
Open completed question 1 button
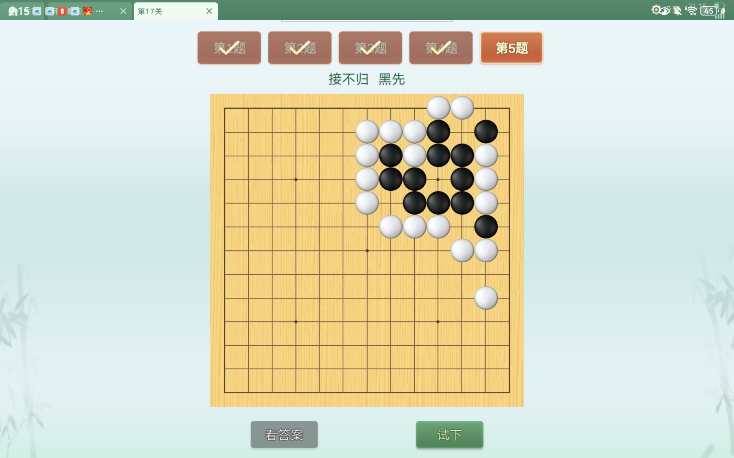coord(229,48)
